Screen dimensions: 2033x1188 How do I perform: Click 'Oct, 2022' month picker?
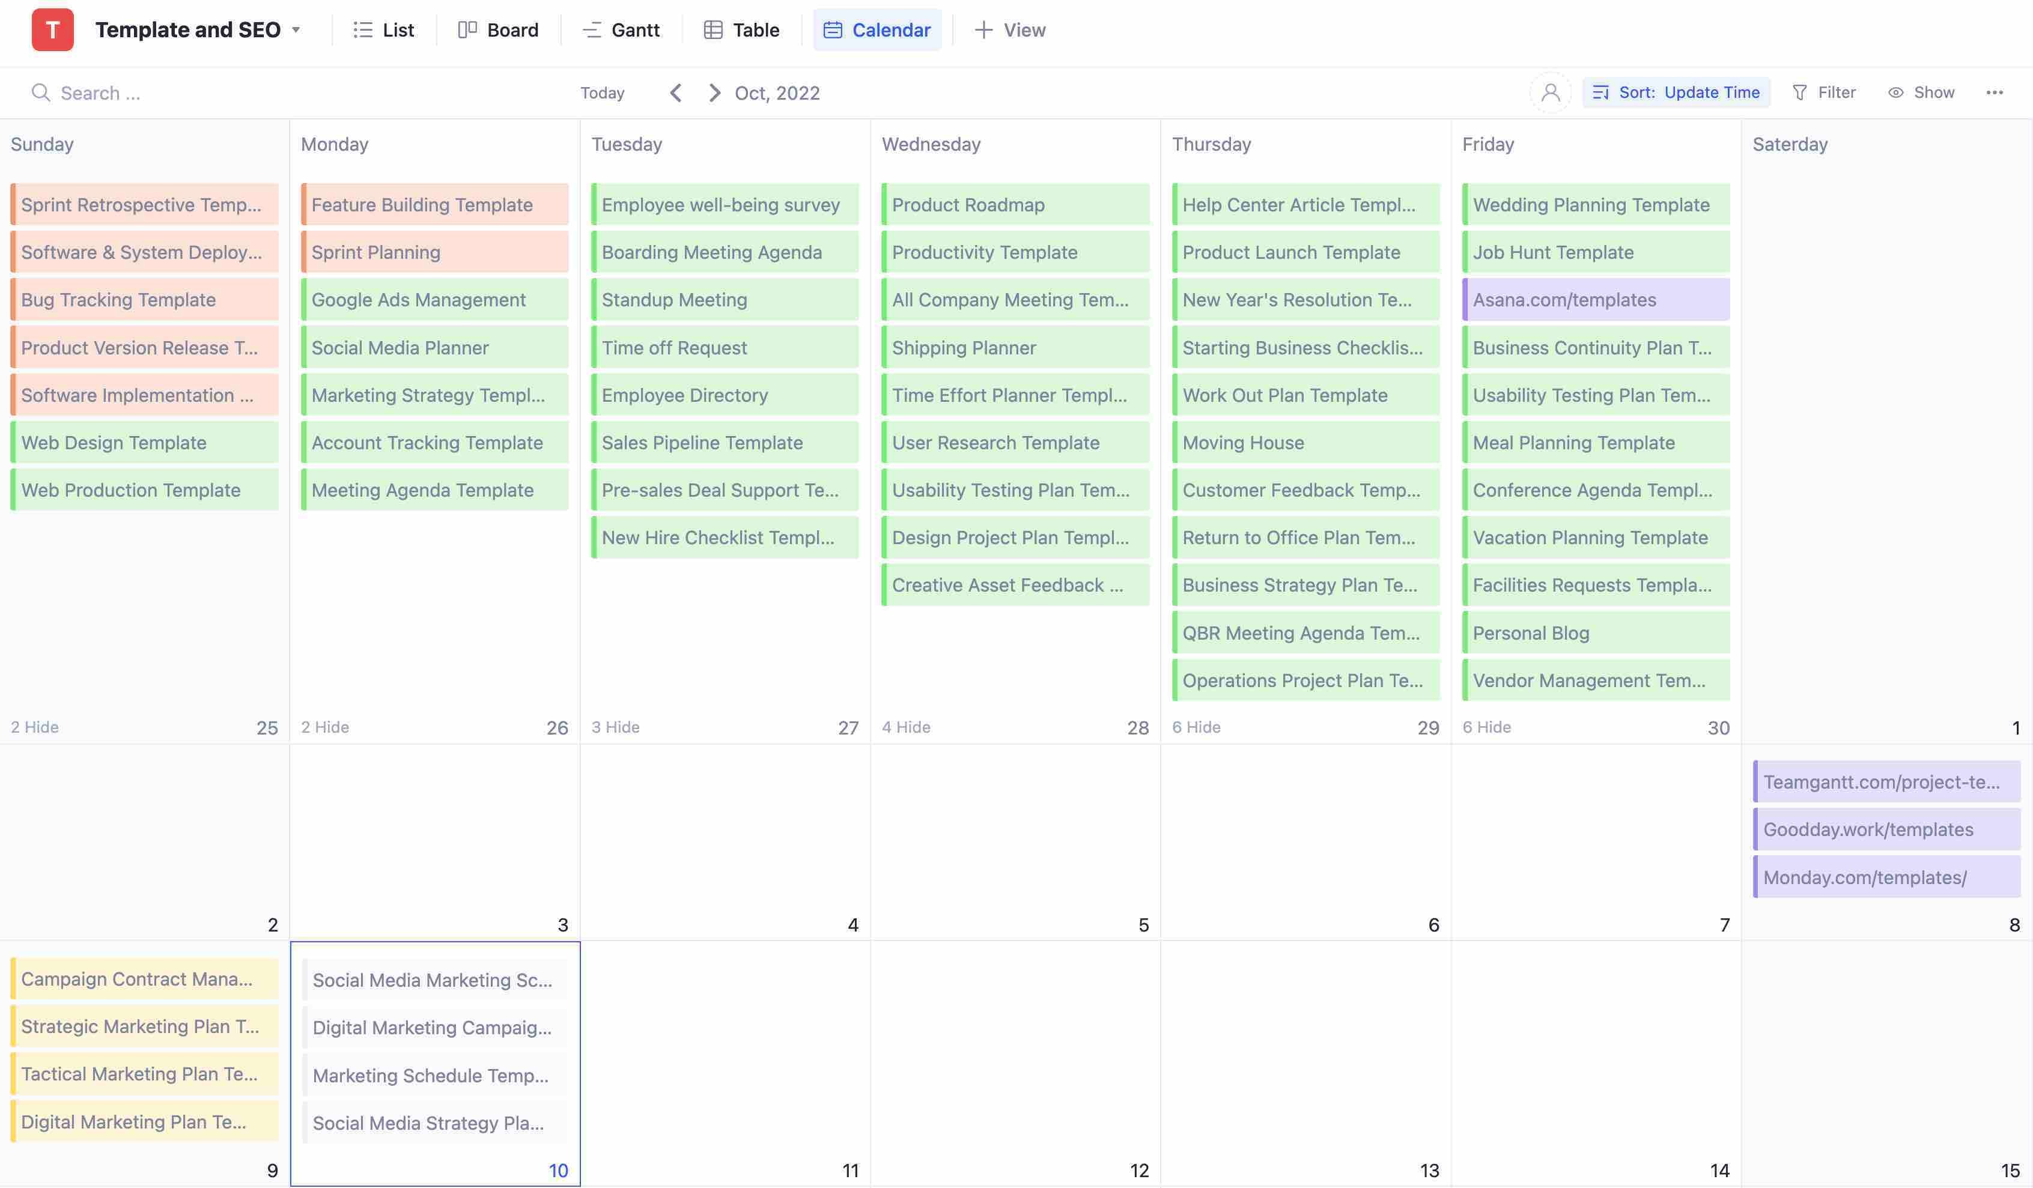coord(777,92)
